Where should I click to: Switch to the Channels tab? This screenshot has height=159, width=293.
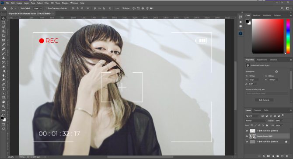click(x=257, y=110)
